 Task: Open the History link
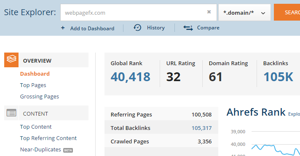pos(156,28)
